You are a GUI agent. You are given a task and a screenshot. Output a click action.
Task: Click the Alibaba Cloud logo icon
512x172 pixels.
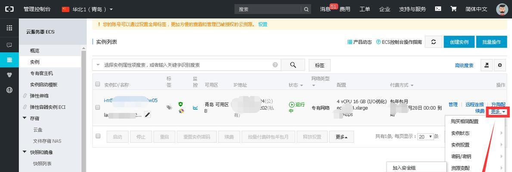point(9,9)
